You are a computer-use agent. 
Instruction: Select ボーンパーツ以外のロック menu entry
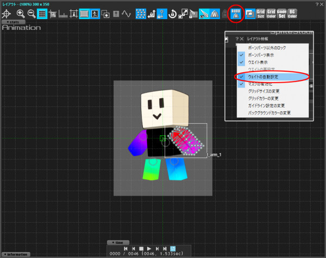[266, 48]
